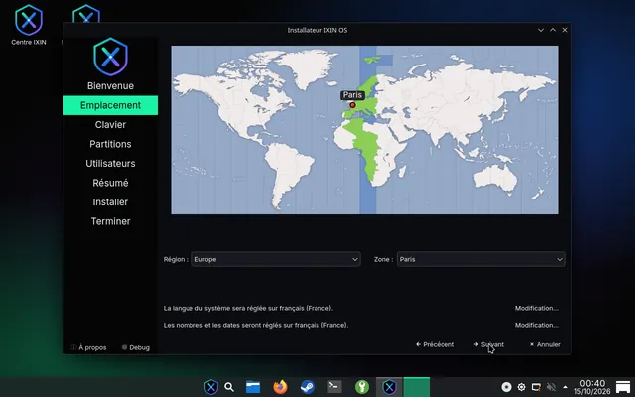The image size is (635, 397).
Task: Open the settings gear tray icon
Action: (521, 387)
